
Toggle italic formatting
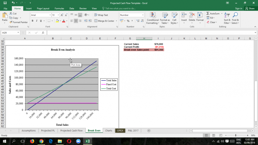coord(36,21)
